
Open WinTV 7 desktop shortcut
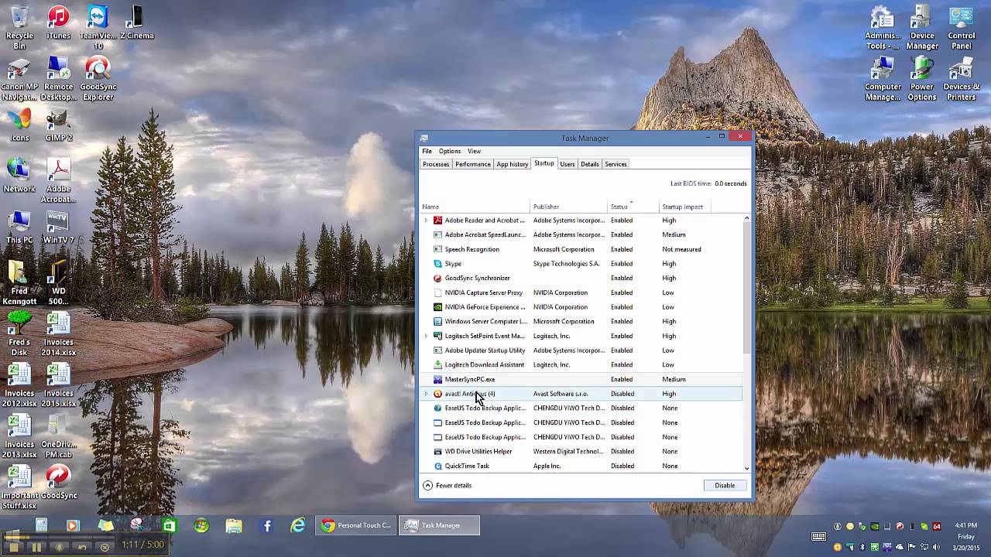58,227
